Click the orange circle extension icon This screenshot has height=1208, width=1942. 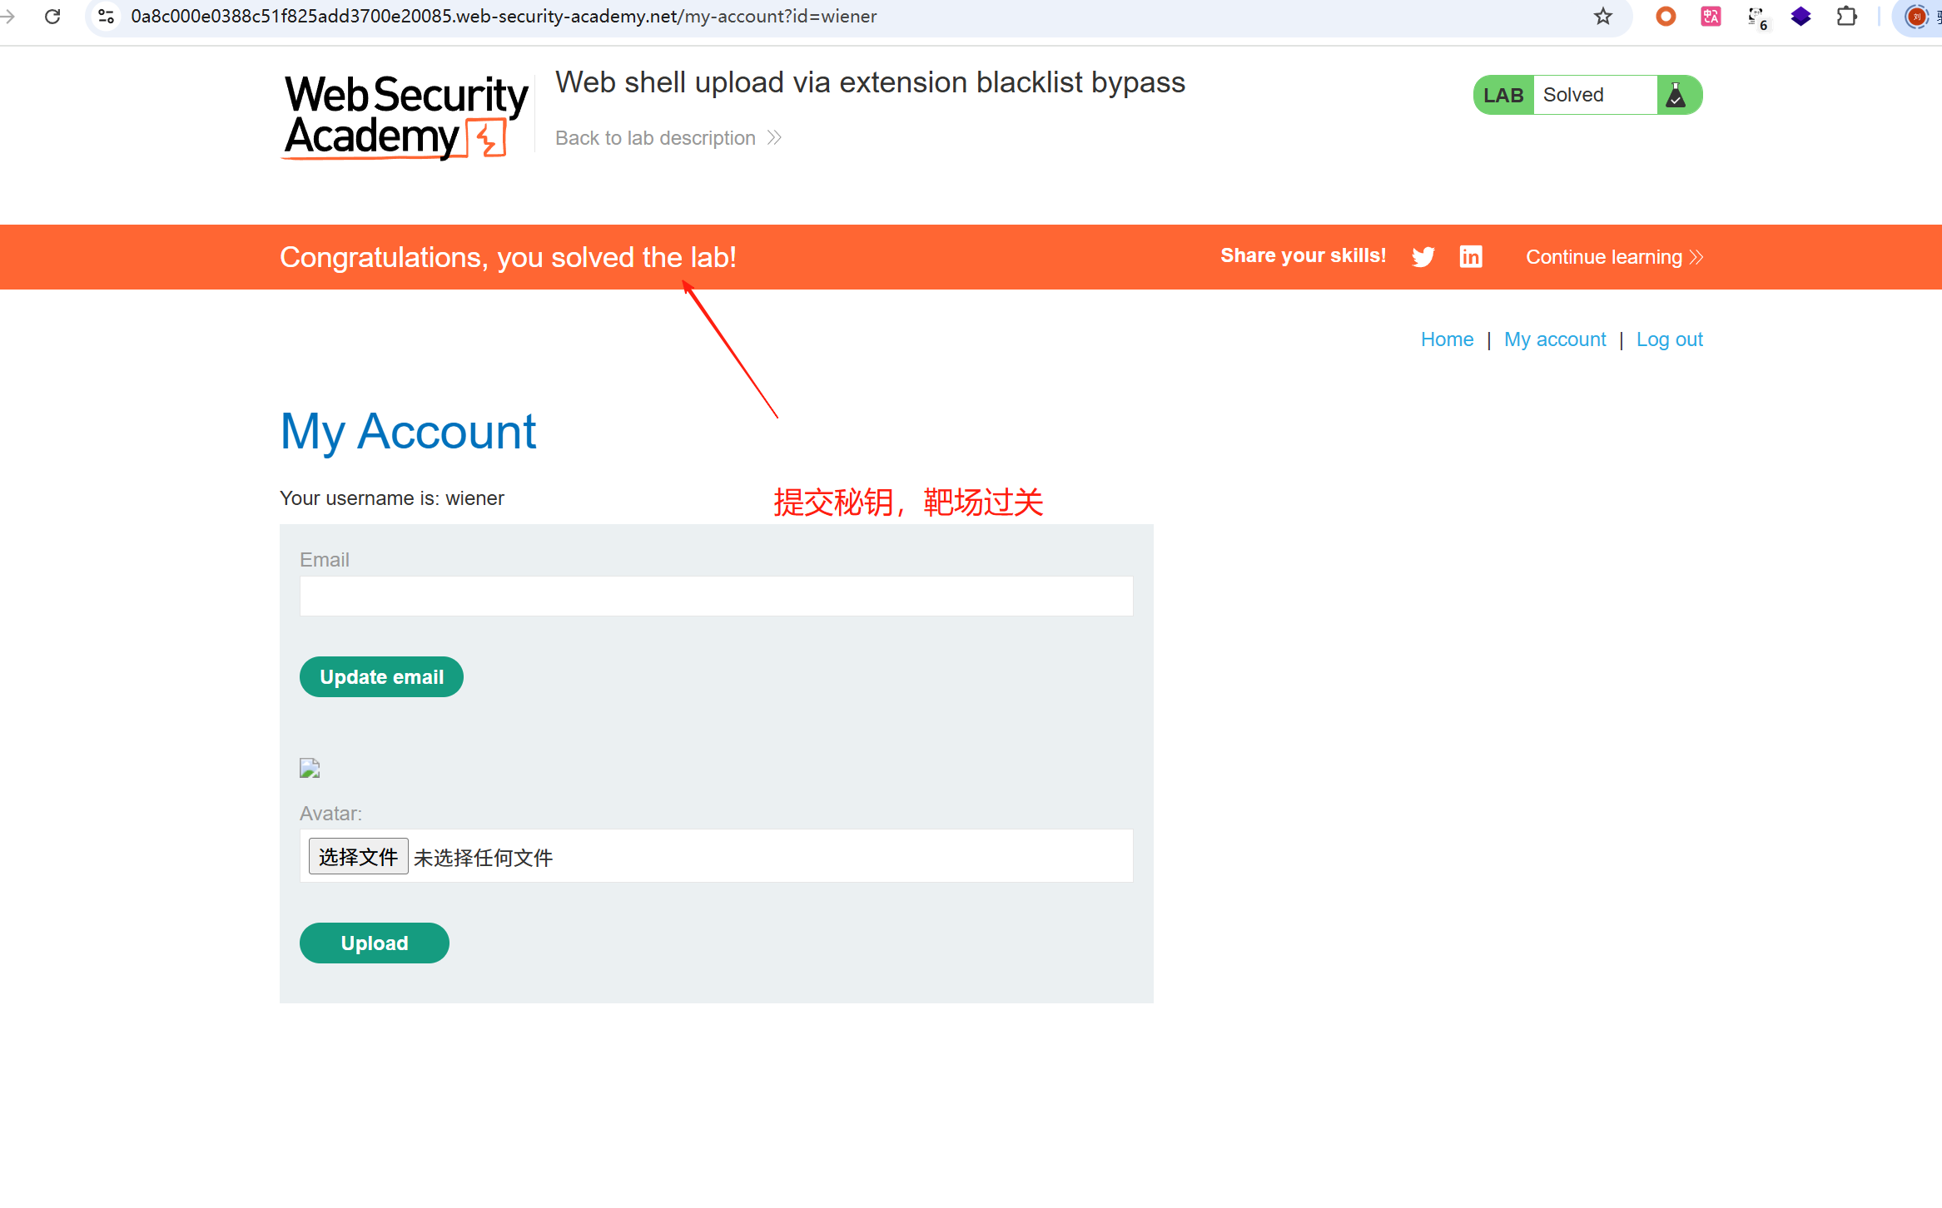tap(1666, 17)
